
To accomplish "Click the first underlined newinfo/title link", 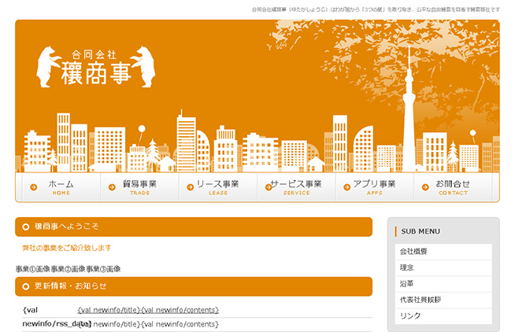I will [x=108, y=310].
